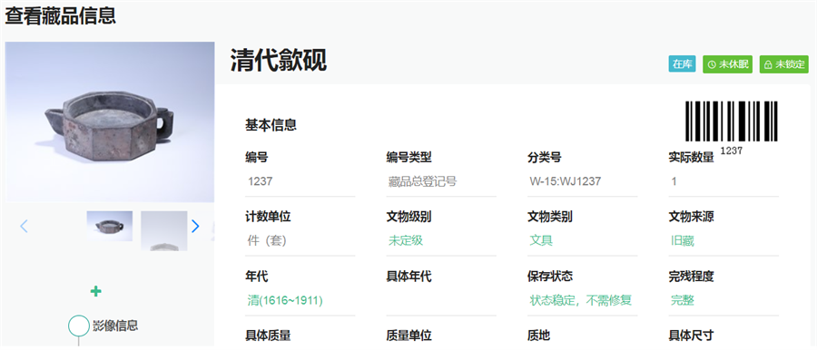The width and height of the screenshot is (817, 350).
Task: Click the 具体质量 label
Action: (268, 335)
